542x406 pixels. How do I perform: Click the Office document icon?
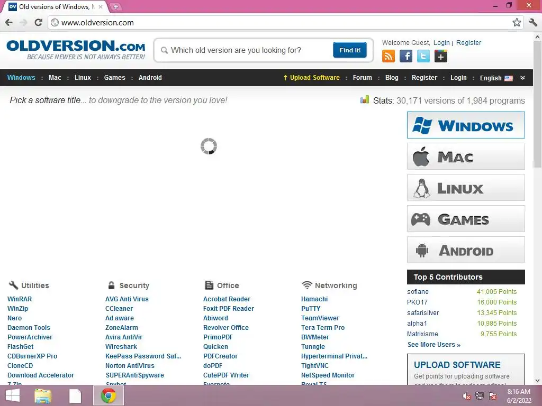coord(209,285)
